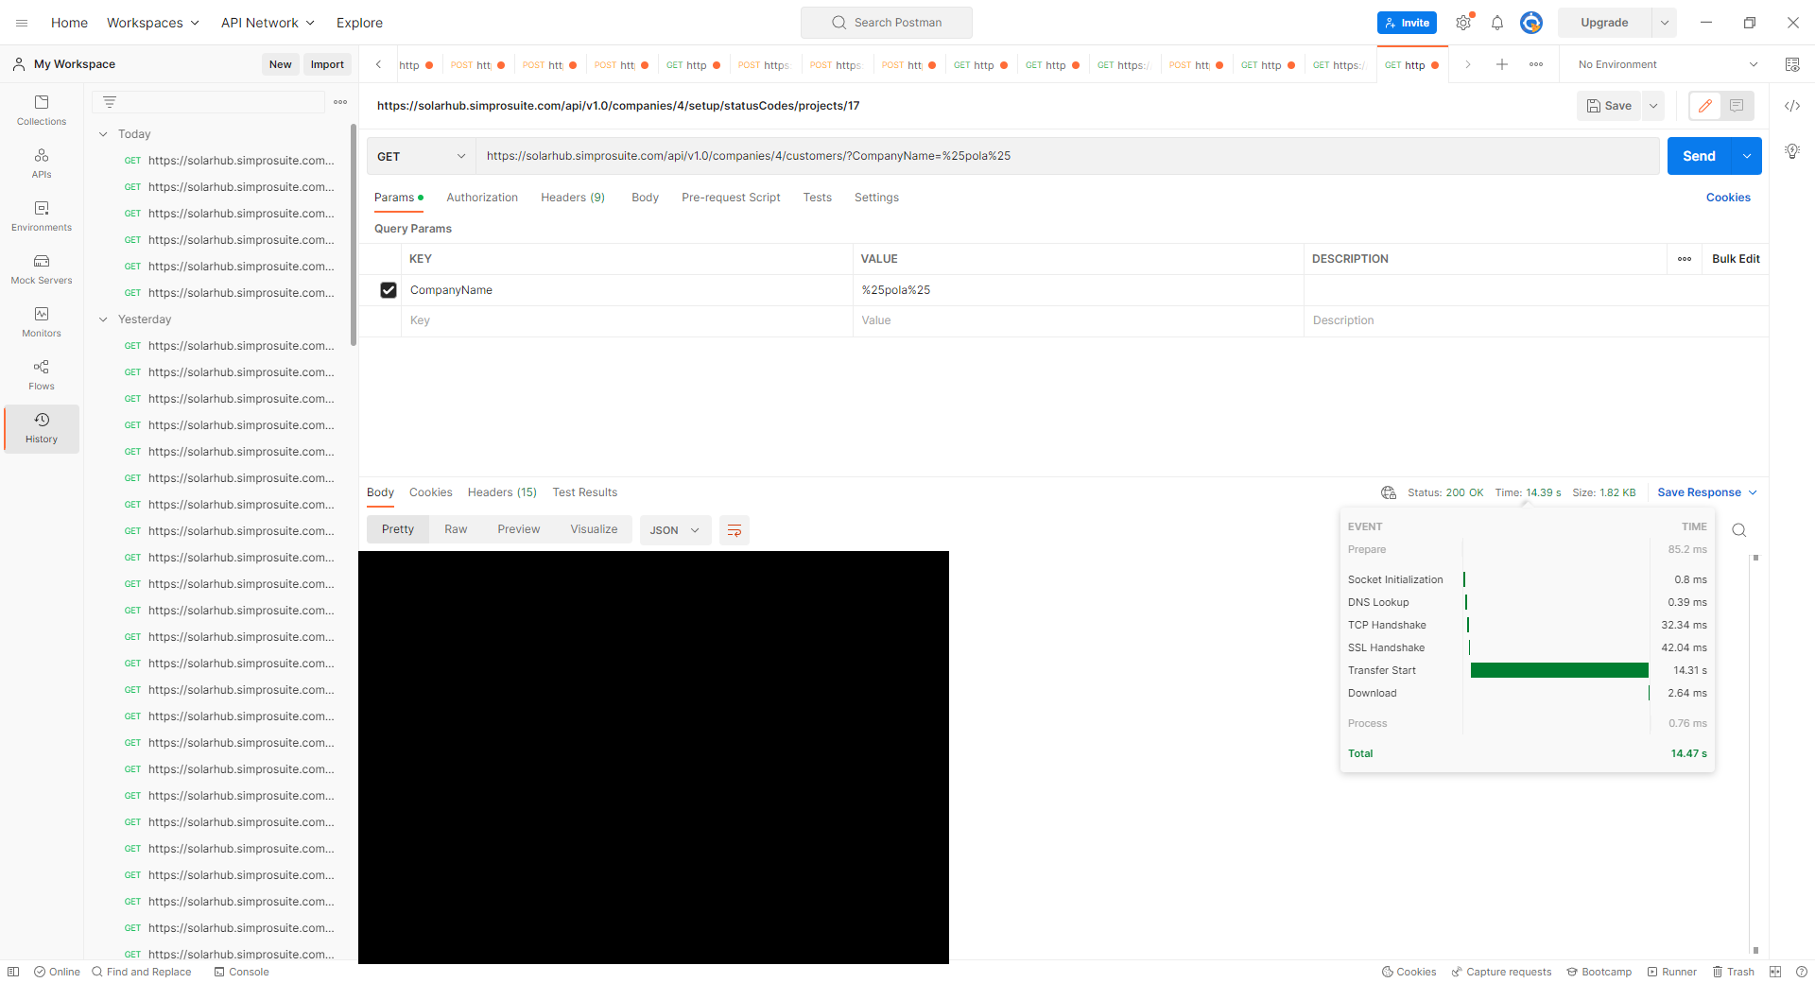Open the No Environment selector

point(1668,64)
